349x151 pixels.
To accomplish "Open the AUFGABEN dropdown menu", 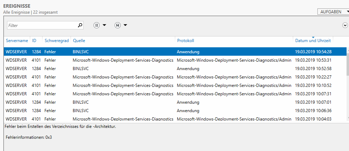I will pos(333,12).
